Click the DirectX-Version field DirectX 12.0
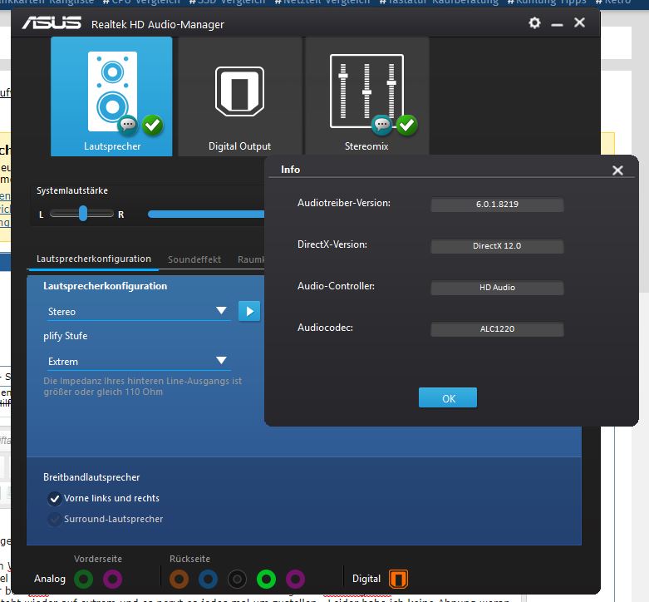Viewport: 649px width, 602px height. (x=497, y=246)
